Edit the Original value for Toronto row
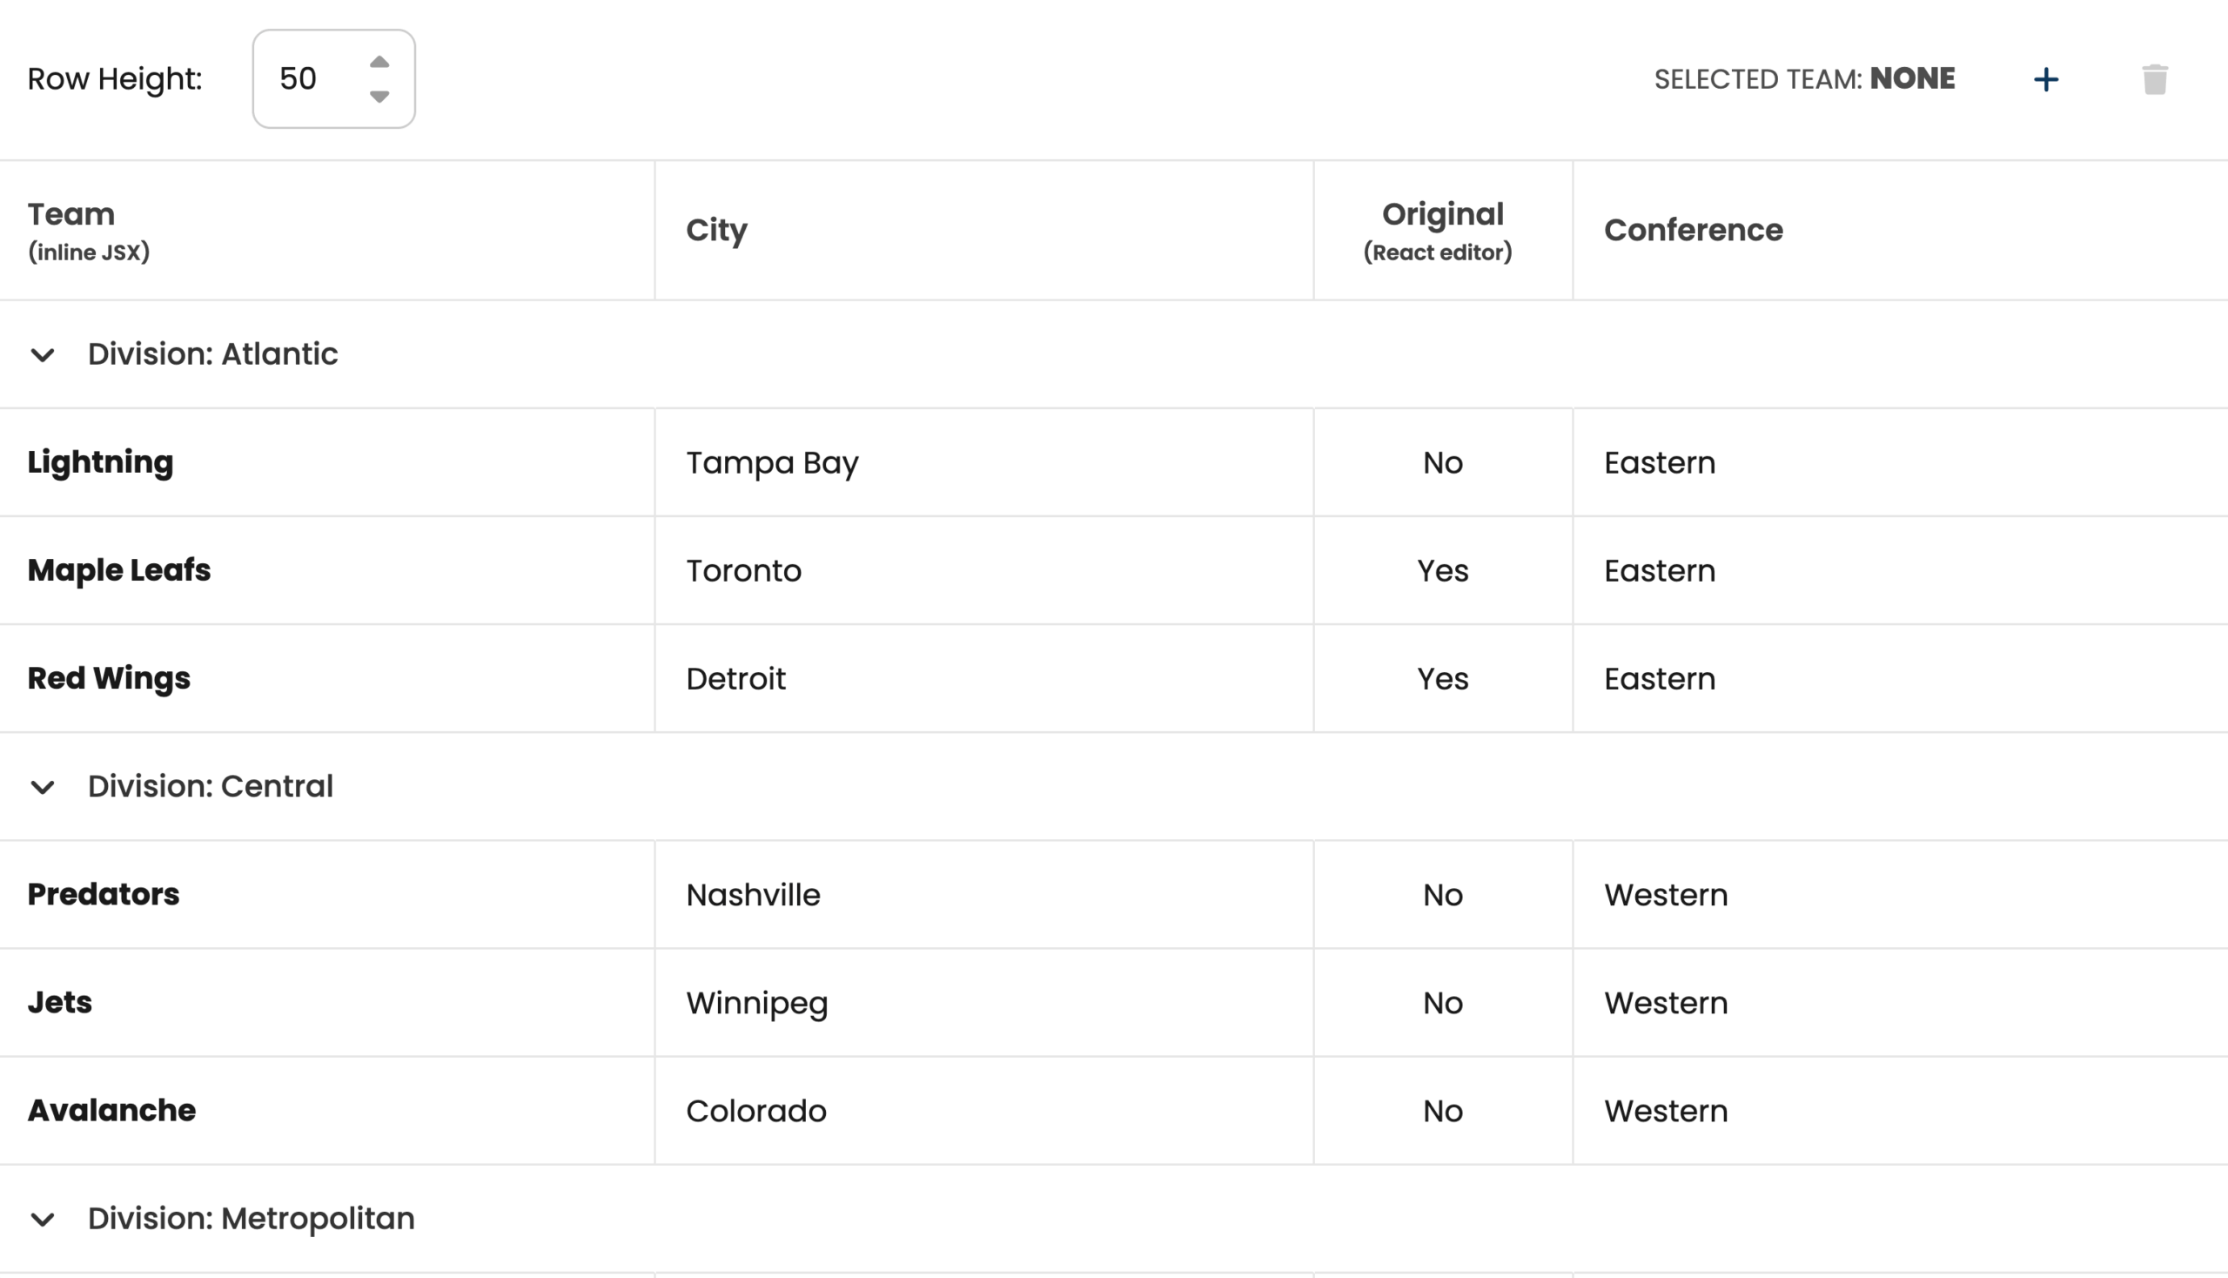The width and height of the screenshot is (2228, 1278). [1442, 570]
